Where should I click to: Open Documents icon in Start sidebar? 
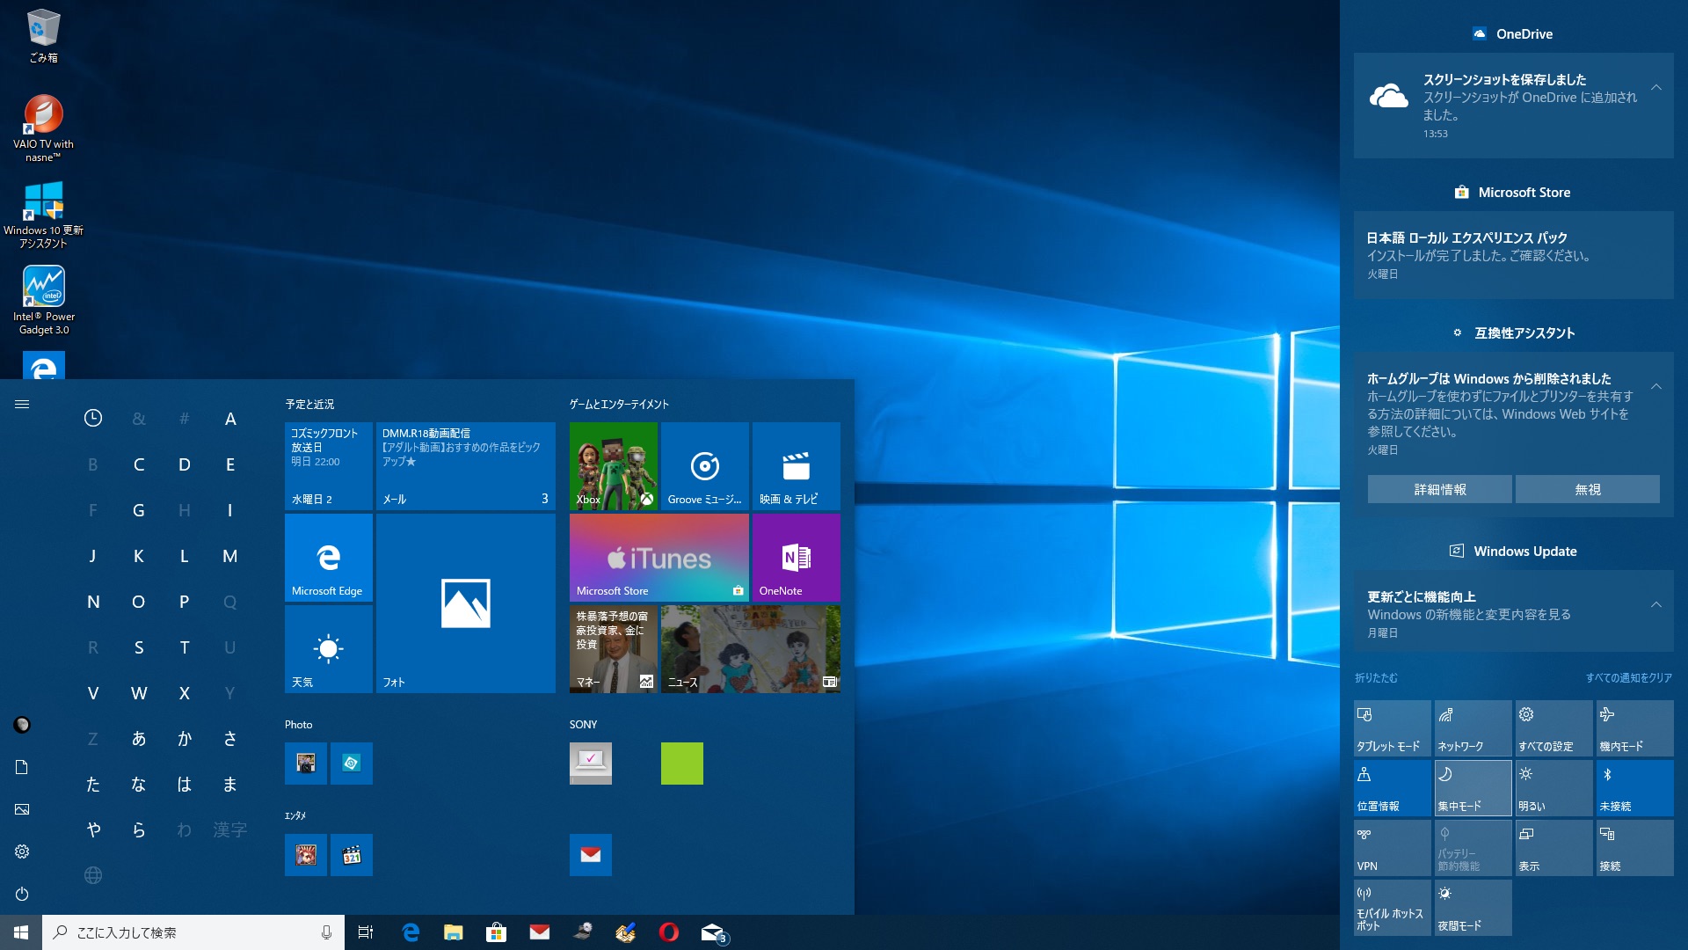(x=22, y=767)
